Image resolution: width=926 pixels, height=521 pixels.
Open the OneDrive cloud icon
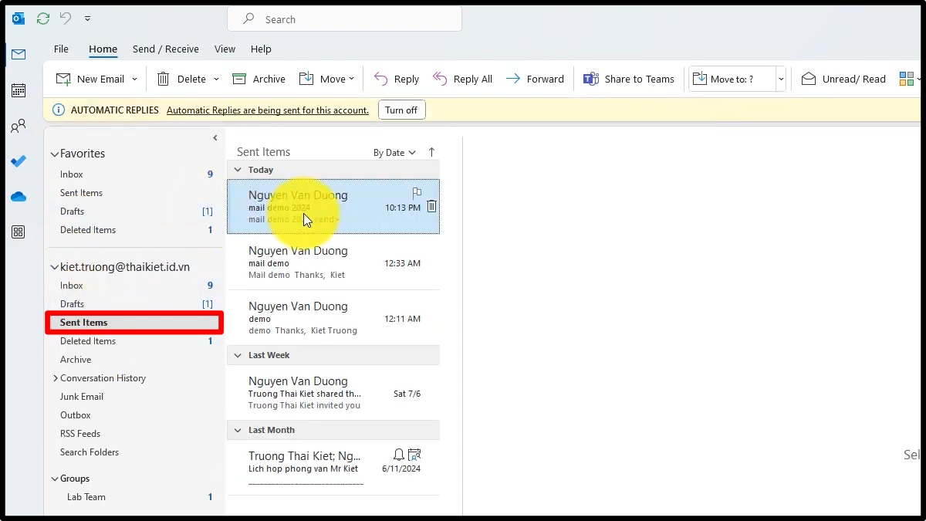[x=19, y=197]
